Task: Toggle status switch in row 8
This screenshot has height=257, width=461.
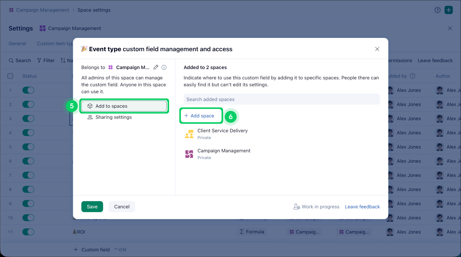Action: 28,189
